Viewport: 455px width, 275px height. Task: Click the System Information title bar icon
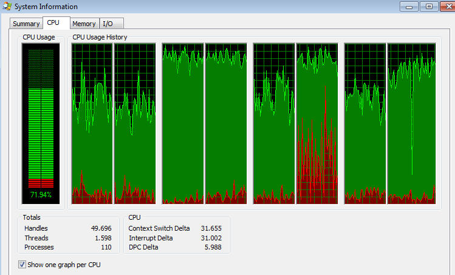coord(7,7)
